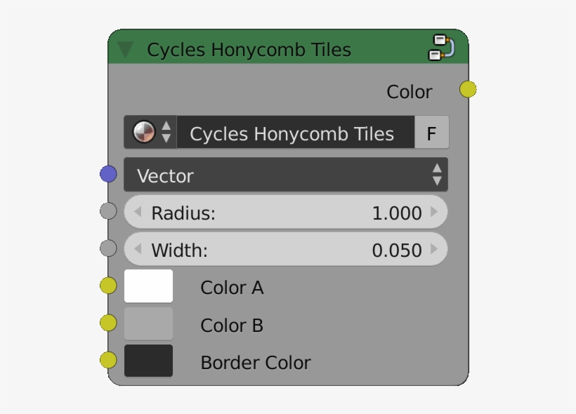Open the Color A swatch picker
Image resolution: width=576 pixels, height=414 pixels.
tap(148, 286)
